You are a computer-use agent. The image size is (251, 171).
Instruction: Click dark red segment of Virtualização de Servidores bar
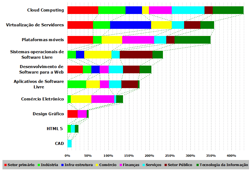coord(192,25)
